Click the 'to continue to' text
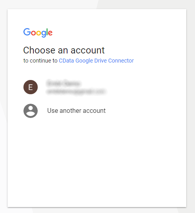This screenshot has width=195, height=213. [x=41, y=61]
